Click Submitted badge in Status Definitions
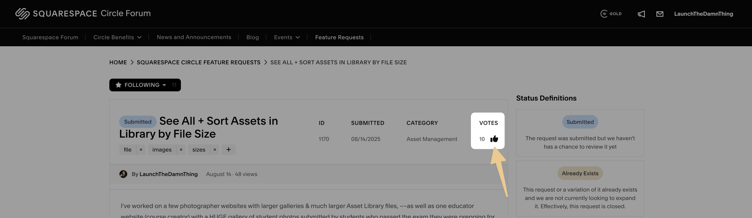Screen dimensions: 752x218 580,122
